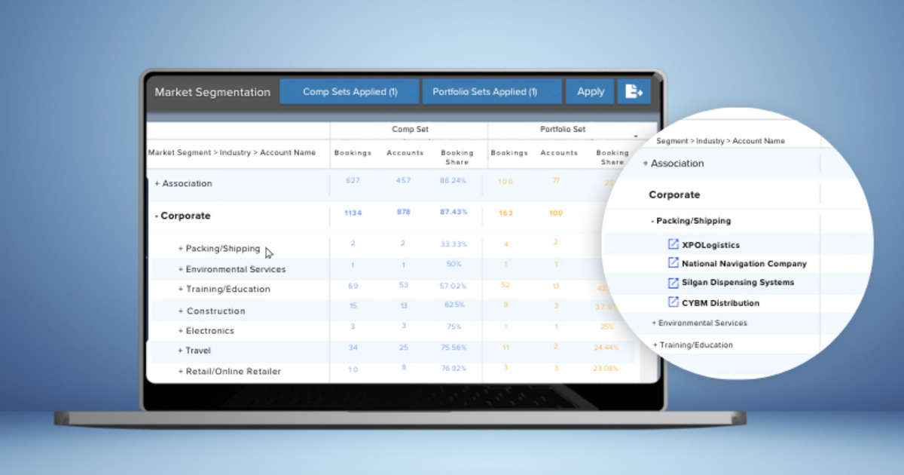904x475 pixels.
Task: Select the XPOLogistics account name
Action: 710,245
